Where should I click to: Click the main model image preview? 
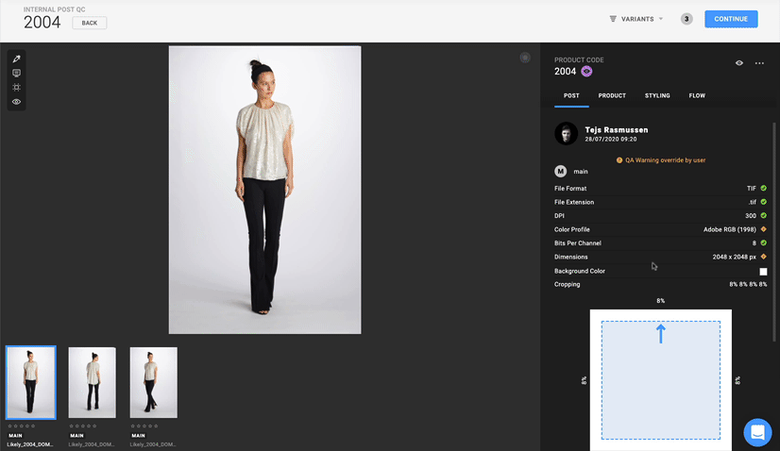pos(264,190)
